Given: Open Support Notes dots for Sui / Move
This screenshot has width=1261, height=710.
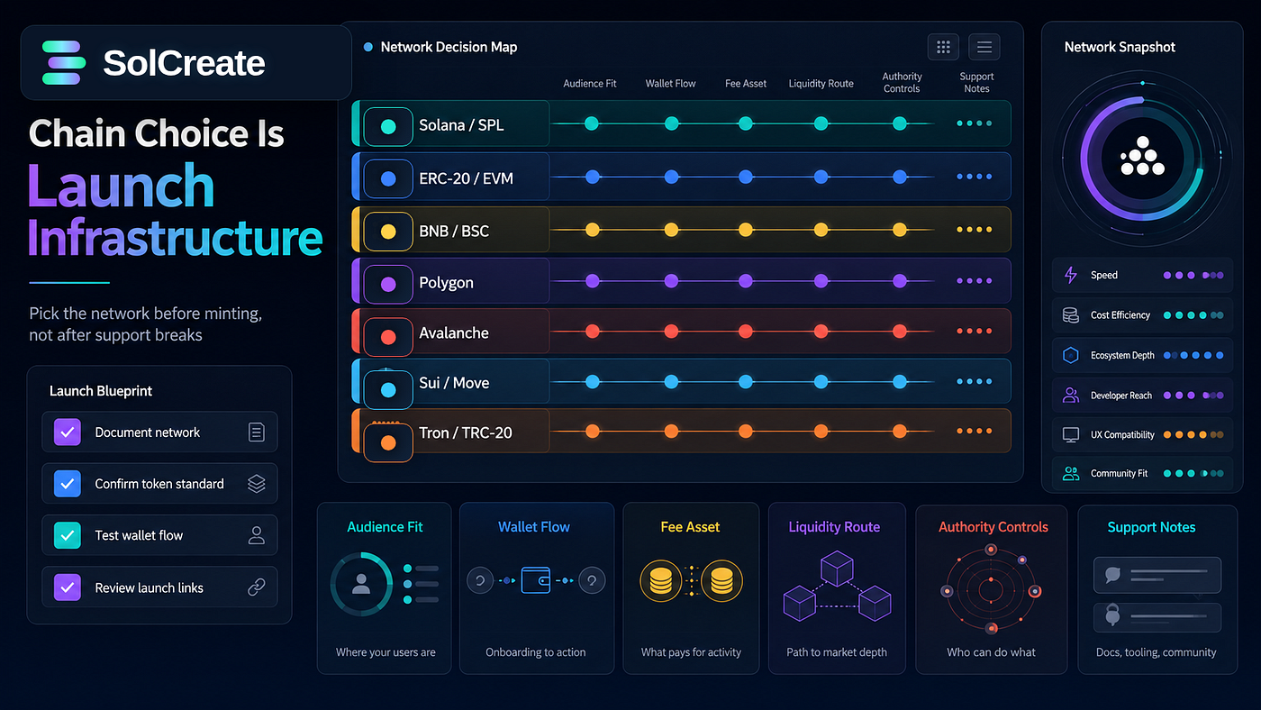Looking at the screenshot, I should pos(975,381).
